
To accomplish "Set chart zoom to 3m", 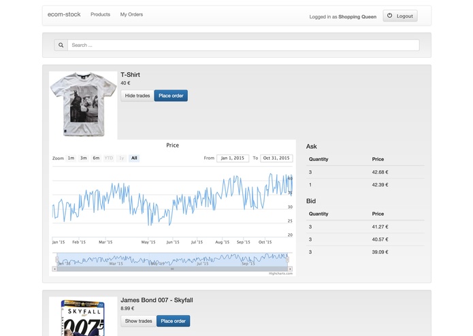I will click(x=84, y=158).
